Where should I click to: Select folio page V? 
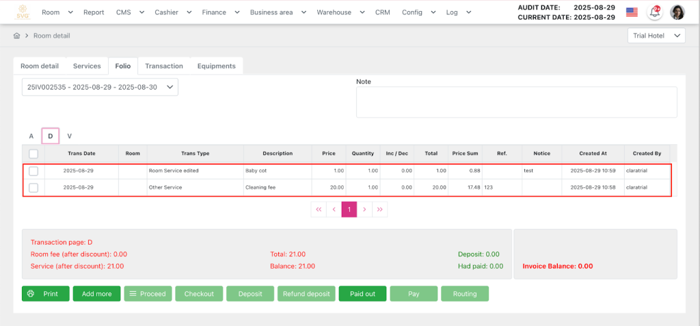(x=69, y=136)
